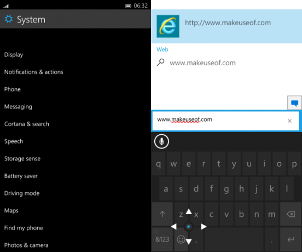This screenshot has width=302, height=252.
Task: Tap the period key
Action: tap(272, 239)
